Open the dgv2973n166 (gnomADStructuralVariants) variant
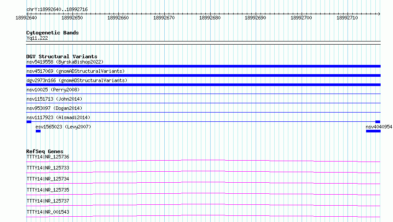 (77, 80)
